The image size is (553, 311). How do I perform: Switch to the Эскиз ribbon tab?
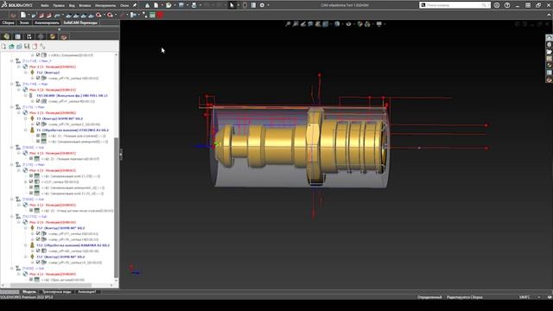click(x=24, y=22)
